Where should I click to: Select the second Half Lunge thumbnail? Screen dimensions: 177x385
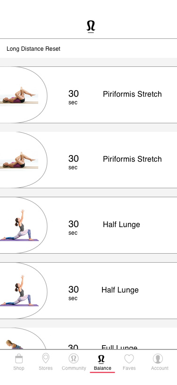point(19,291)
